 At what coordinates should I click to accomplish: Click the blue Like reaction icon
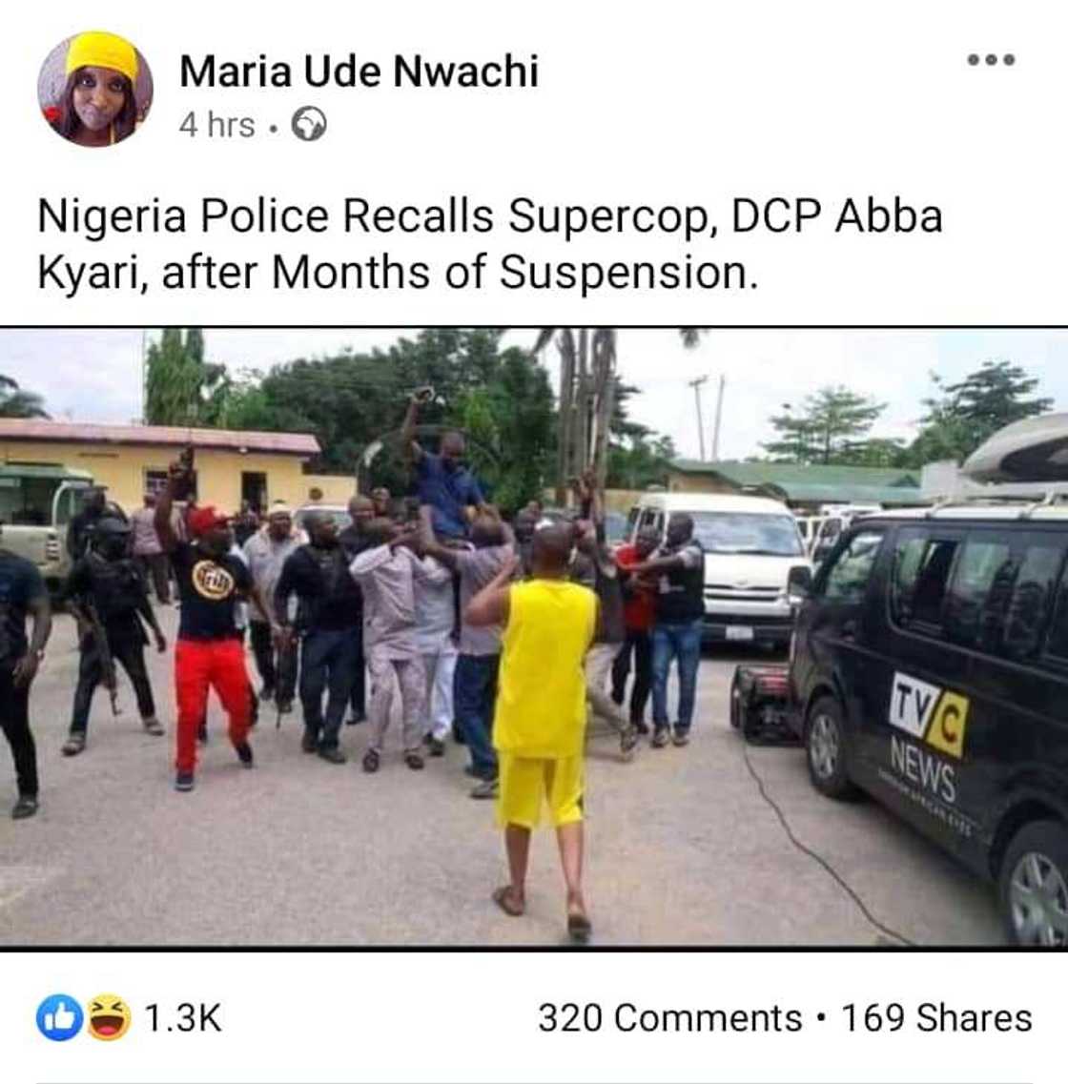click(58, 1018)
